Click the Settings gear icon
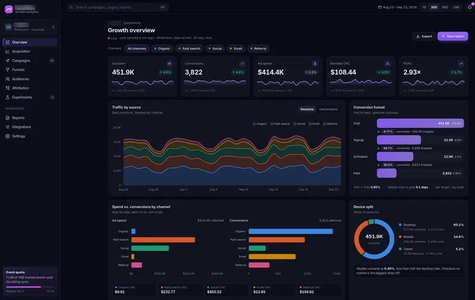The width and height of the screenshot is (475, 300). pyautogui.click(x=8, y=136)
